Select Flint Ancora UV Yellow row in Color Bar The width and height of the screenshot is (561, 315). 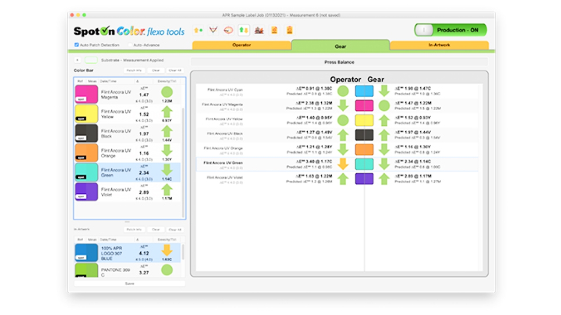pos(128,114)
